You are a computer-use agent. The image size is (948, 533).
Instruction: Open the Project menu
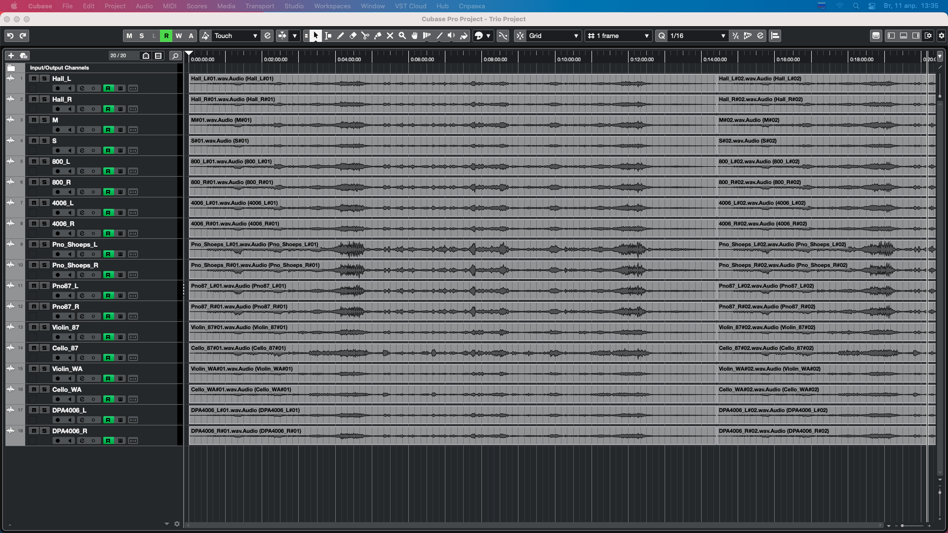[115, 6]
